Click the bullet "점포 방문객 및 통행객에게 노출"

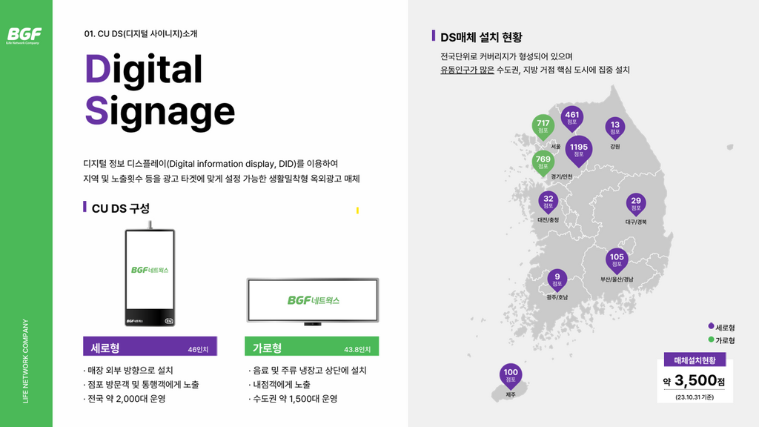click(x=141, y=385)
